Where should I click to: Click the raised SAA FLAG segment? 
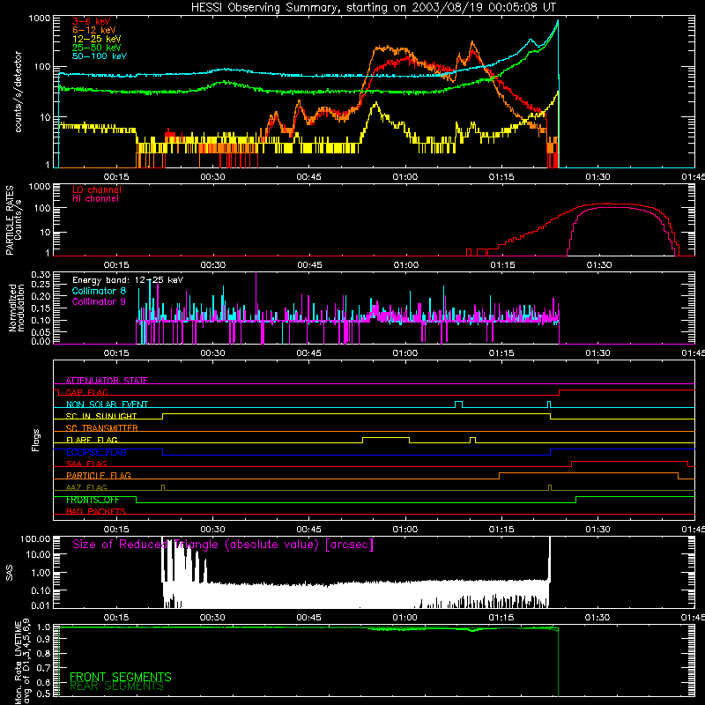629,461
